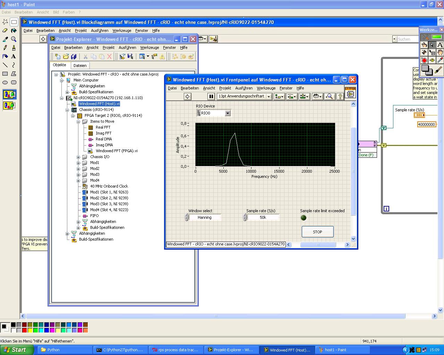Viewport: 444px width, 355px height.
Task: Select the Magnifier zoom tool
Action: [14, 39]
